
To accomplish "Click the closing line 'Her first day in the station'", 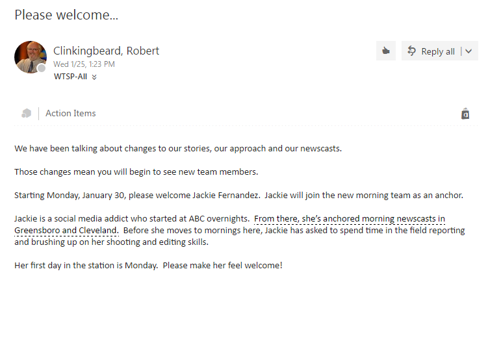I will point(148,266).
